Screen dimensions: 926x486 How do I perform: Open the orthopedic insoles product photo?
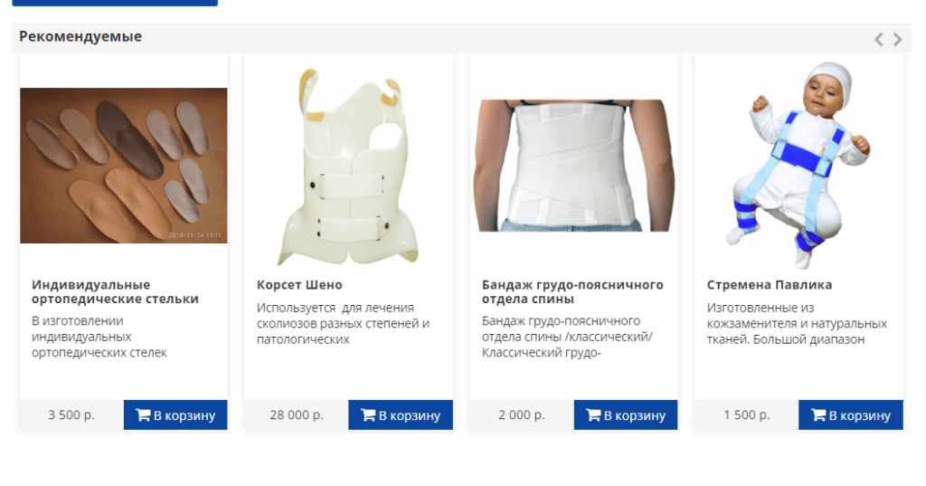coord(123,166)
